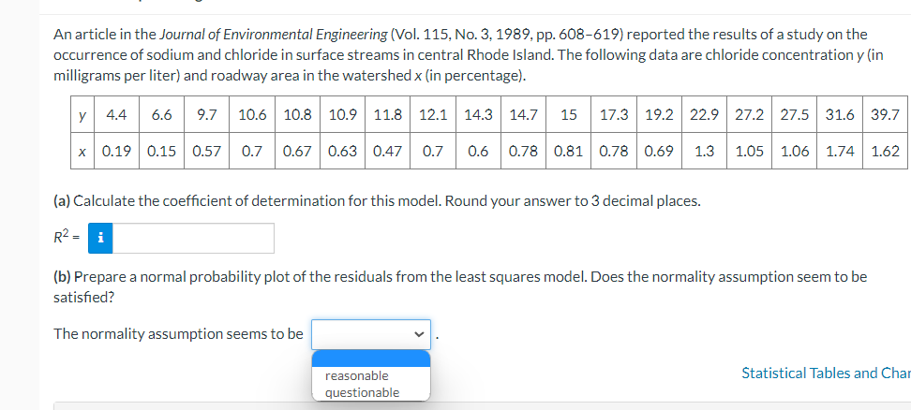This screenshot has height=410, width=911.
Task: Click the x value 0.47 cell
Action: (388, 150)
